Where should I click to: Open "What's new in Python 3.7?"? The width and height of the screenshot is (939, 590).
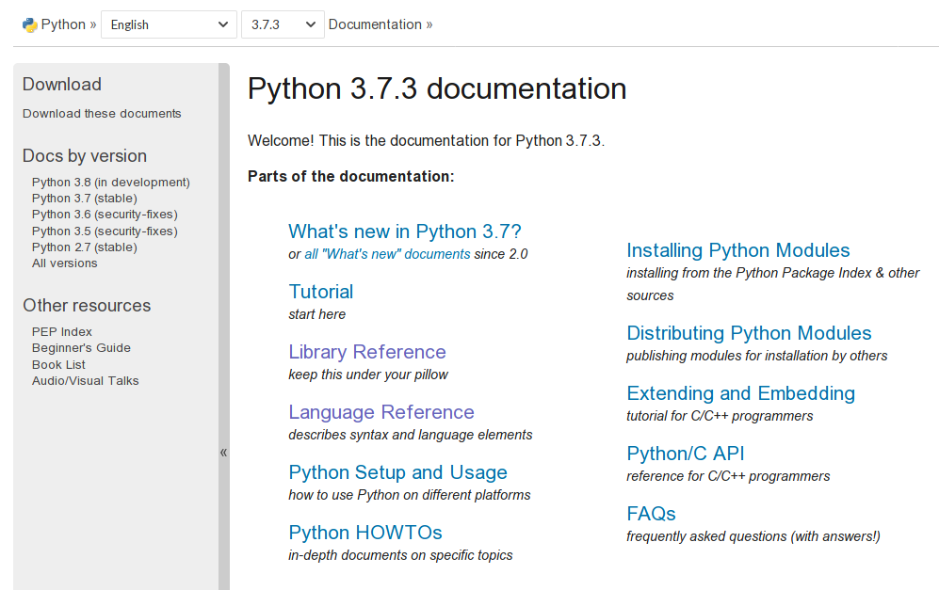tap(405, 231)
